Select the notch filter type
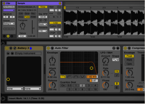 (x=82, y=77)
